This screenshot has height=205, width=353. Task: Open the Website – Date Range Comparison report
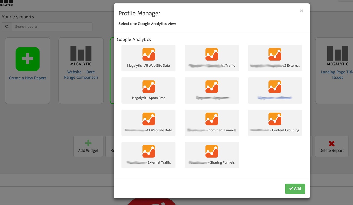click(81, 75)
